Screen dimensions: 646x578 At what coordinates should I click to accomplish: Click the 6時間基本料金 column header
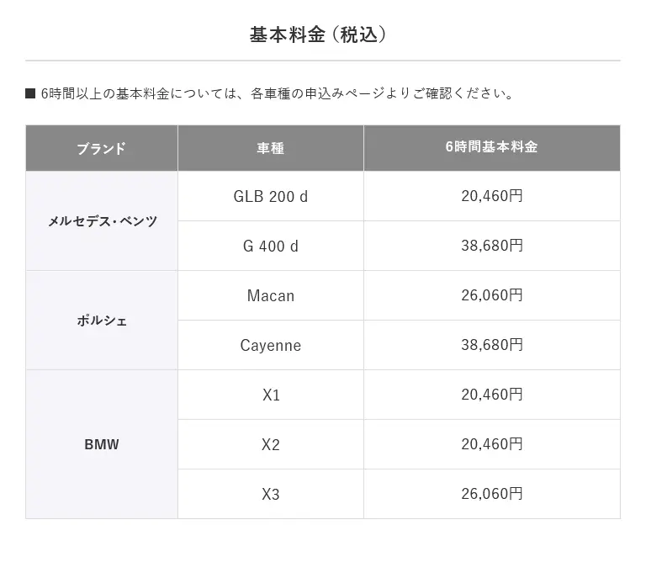(x=491, y=147)
